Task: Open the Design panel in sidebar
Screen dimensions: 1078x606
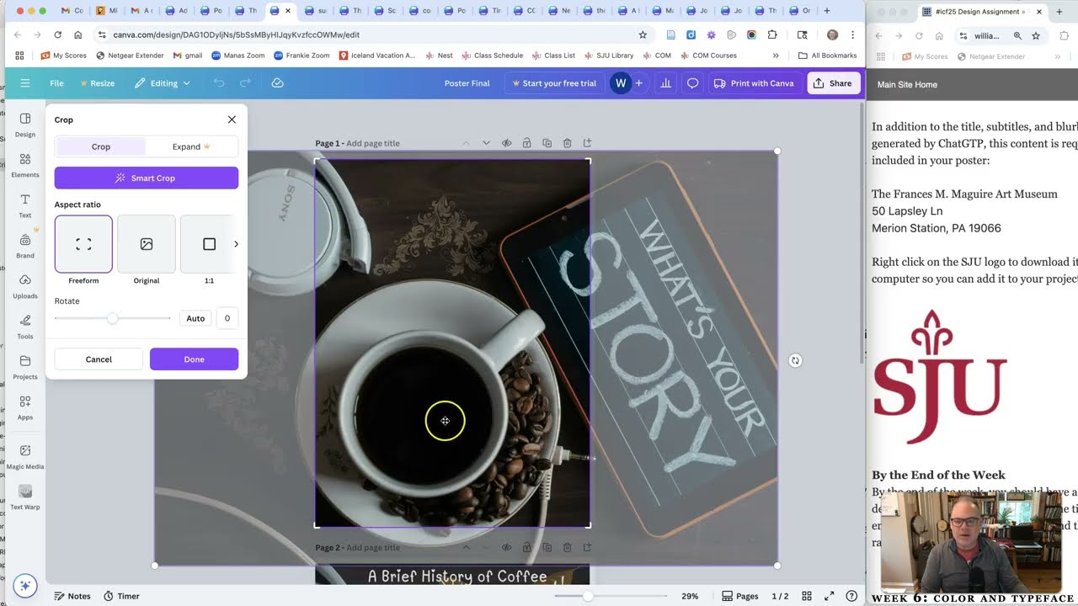Action: [x=25, y=125]
